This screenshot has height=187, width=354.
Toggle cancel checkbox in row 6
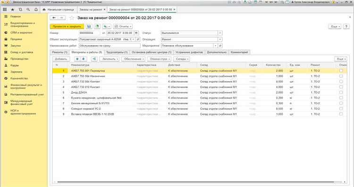341,98
